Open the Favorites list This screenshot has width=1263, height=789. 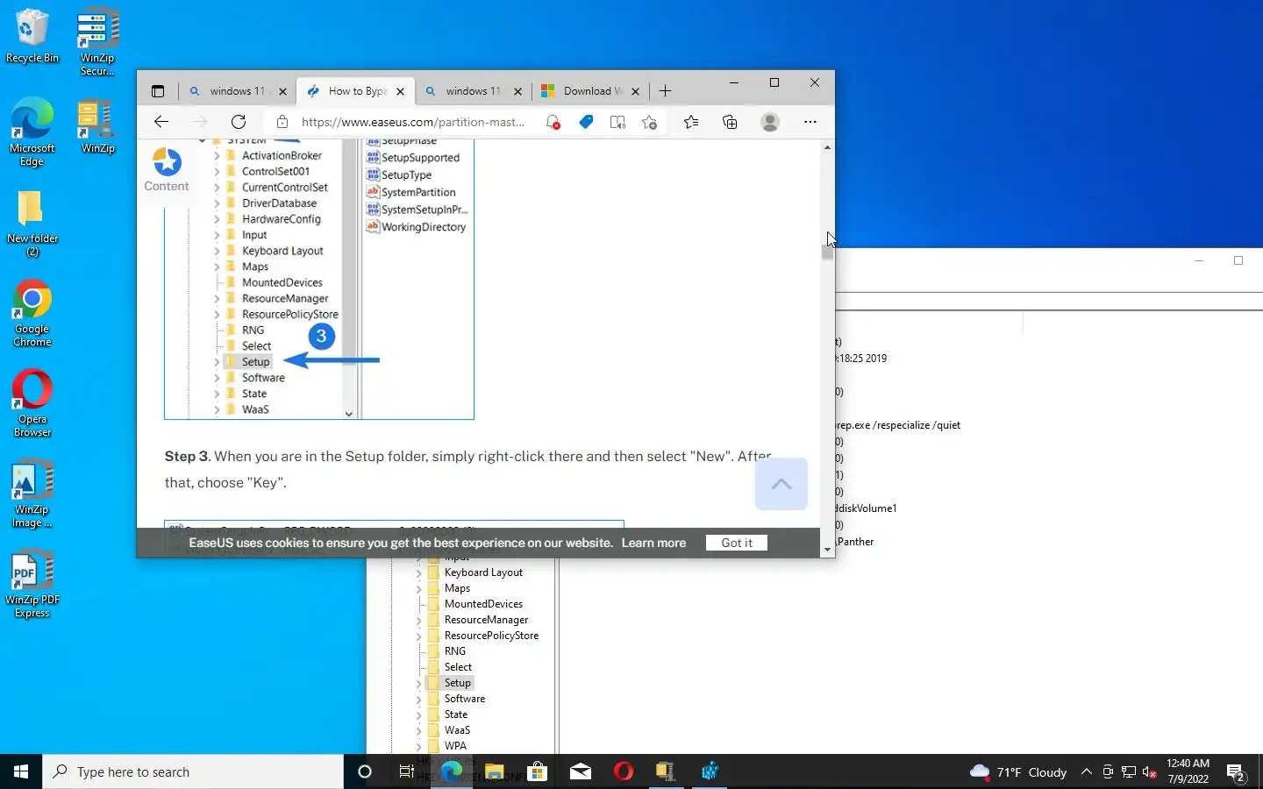(x=691, y=122)
